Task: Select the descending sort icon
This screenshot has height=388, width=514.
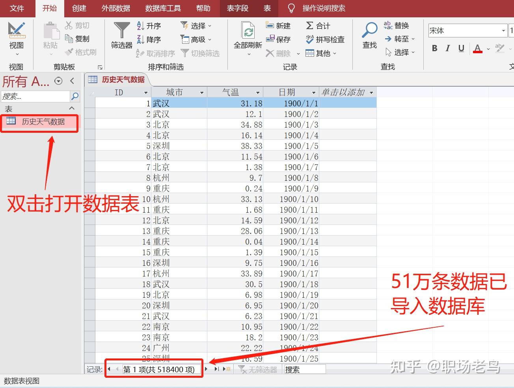Action: click(140, 39)
